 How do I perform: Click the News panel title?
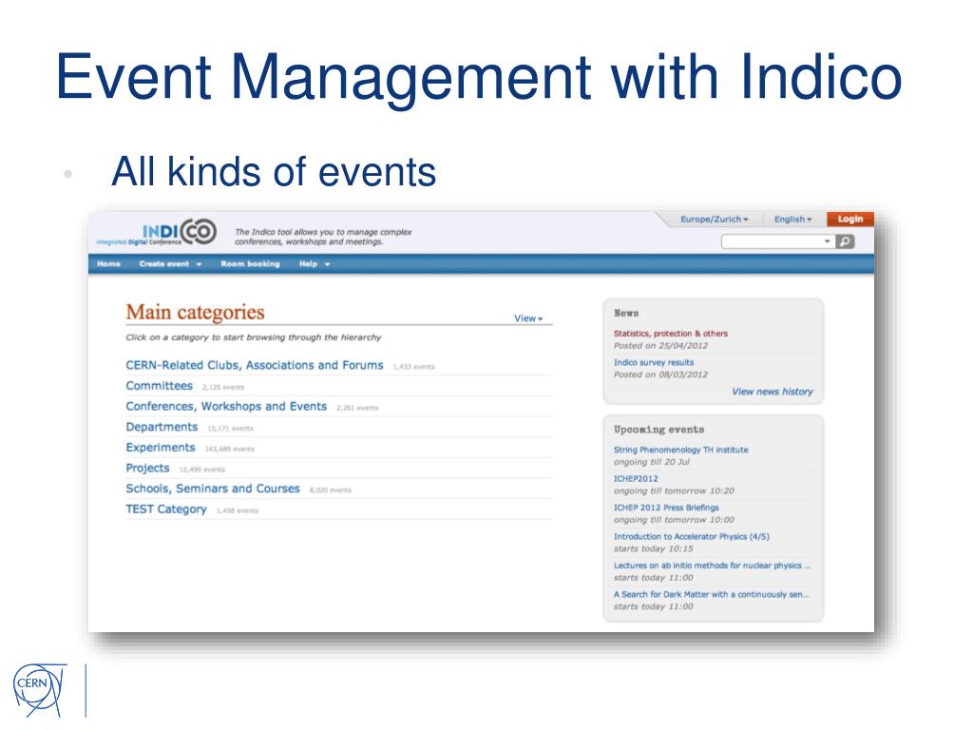point(626,314)
